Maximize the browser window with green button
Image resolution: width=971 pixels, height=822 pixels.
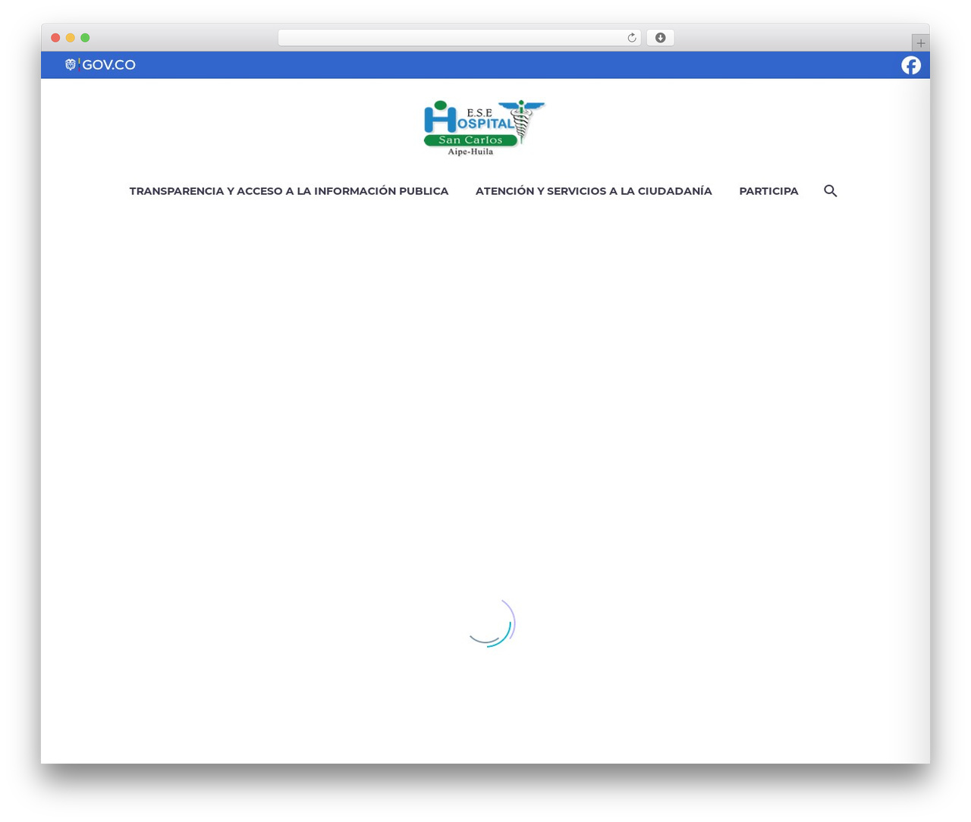[x=85, y=38]
